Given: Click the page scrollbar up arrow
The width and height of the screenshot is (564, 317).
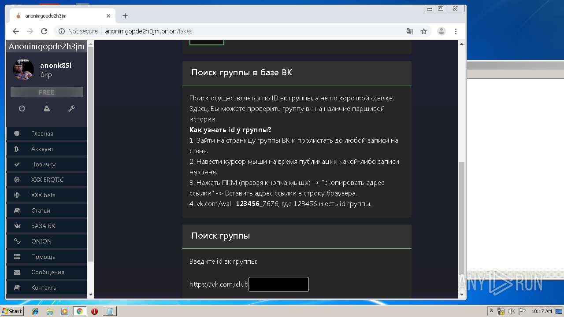Looking at the screenshot, I should 462,44.
